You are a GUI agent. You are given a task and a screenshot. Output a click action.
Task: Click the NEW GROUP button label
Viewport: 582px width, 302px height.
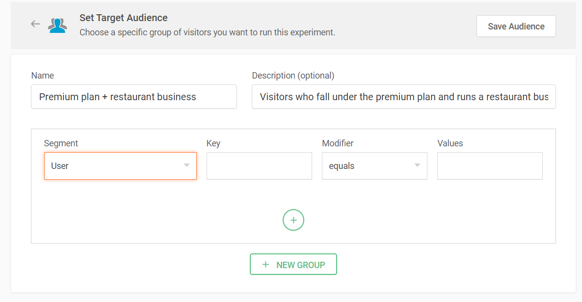[300, 265]
